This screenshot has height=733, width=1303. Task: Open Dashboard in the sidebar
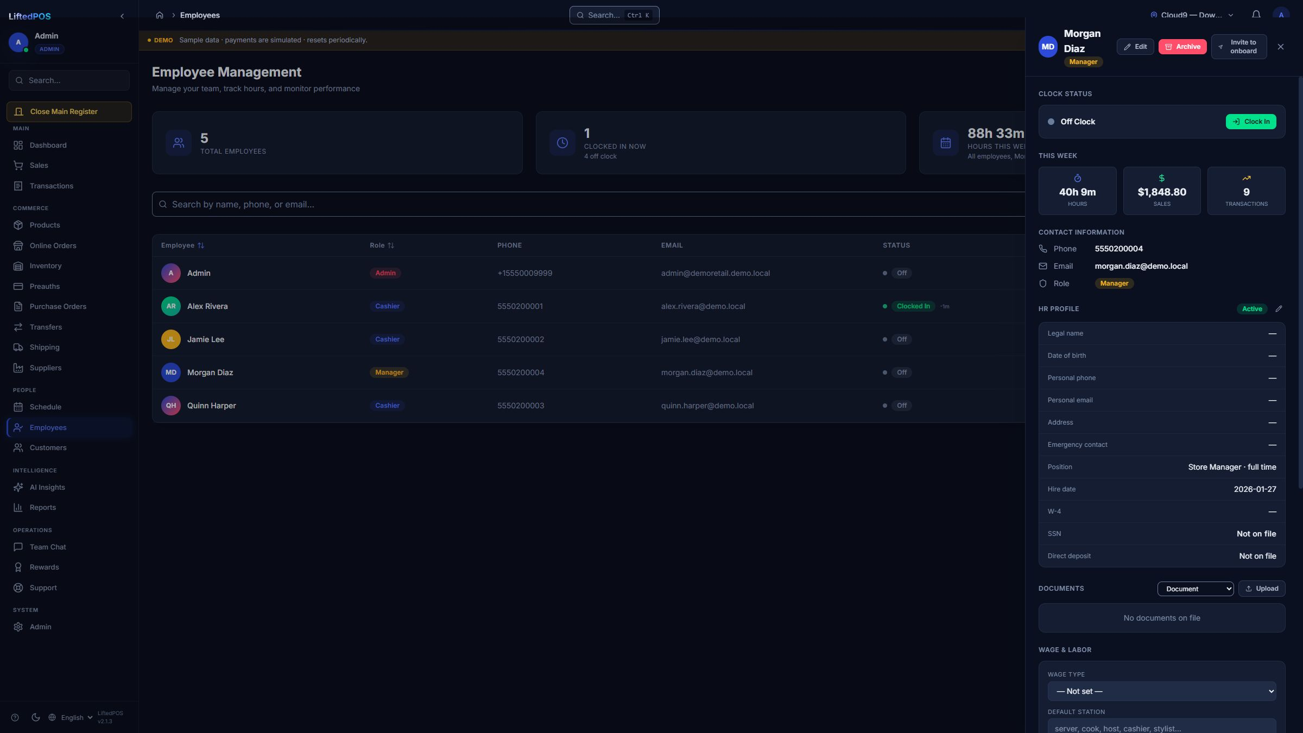coord(69,146)
